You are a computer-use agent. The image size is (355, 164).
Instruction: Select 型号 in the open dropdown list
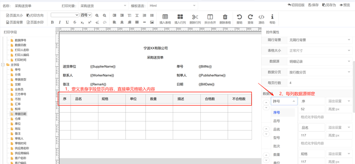[x=277, y=138]
